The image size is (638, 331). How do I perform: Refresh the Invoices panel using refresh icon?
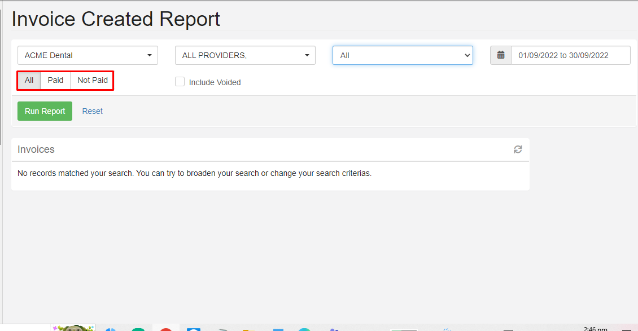[518, 149]
